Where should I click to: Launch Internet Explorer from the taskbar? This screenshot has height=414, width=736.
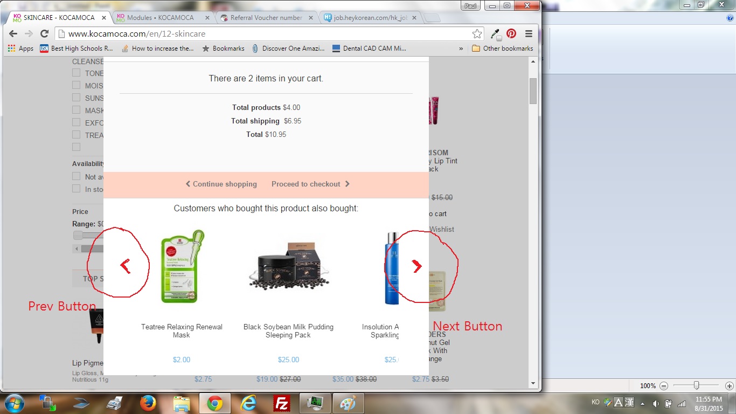click(x=248, y=403)
